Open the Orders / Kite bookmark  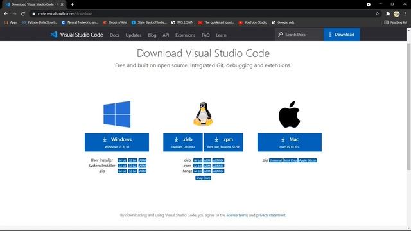(x=115, y=22)
